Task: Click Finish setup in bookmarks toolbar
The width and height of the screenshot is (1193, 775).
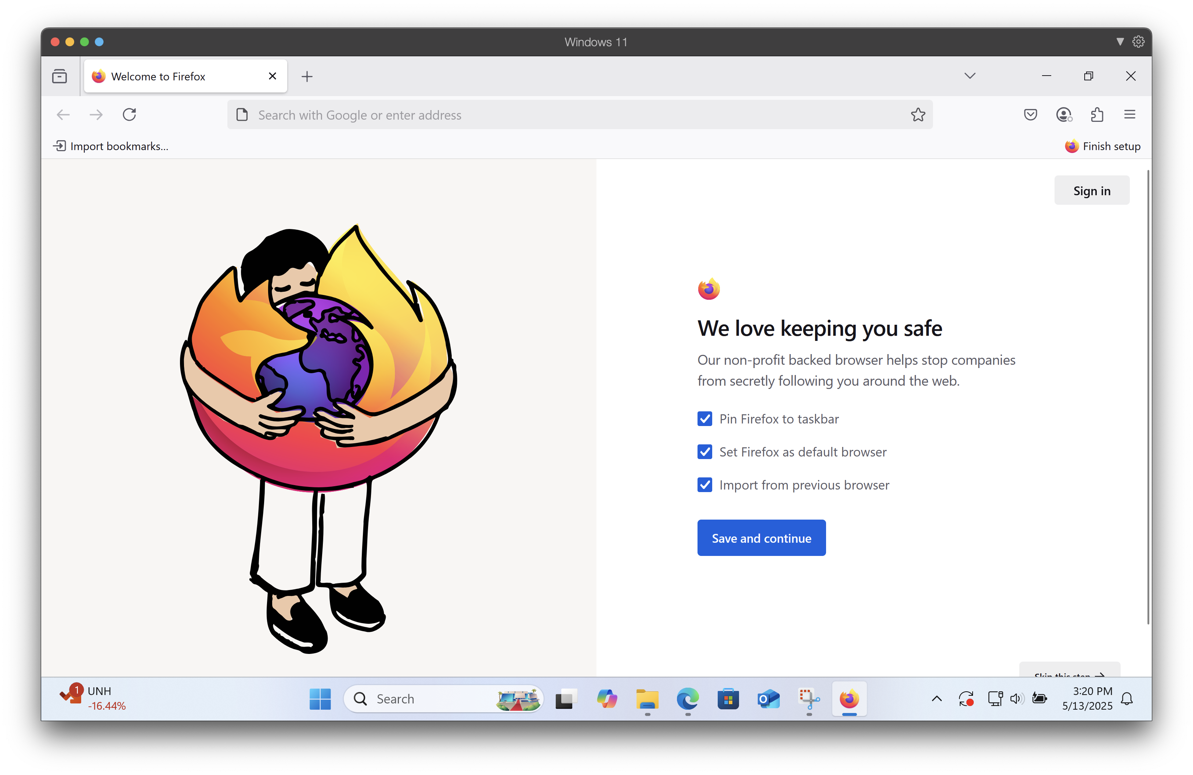Action: [1102, 146]
